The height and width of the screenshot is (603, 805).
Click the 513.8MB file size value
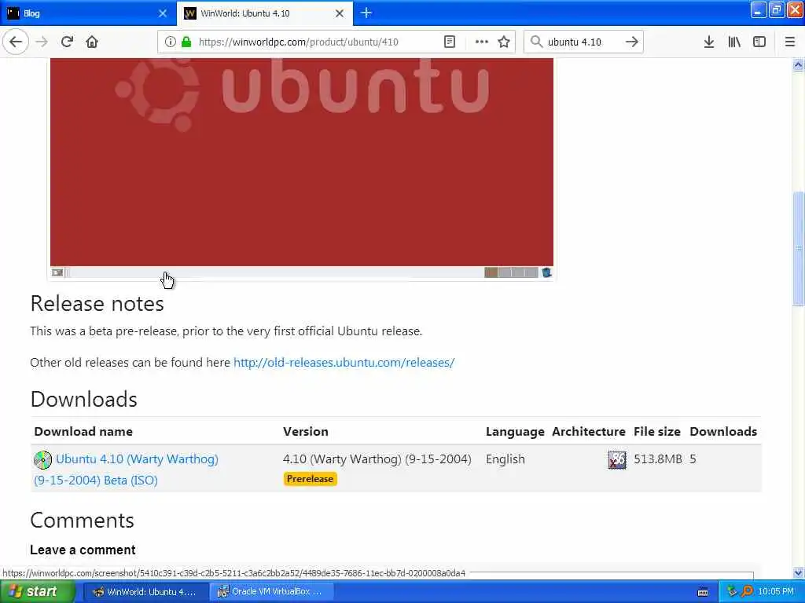tap(658, 459)
